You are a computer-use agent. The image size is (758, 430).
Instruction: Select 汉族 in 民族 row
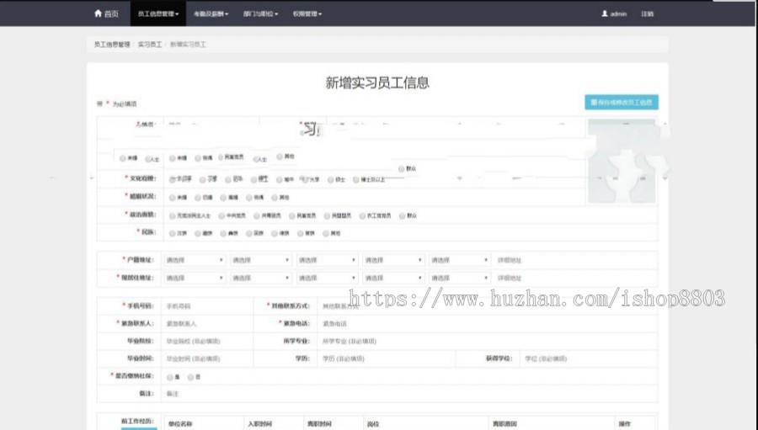(172, 233)
